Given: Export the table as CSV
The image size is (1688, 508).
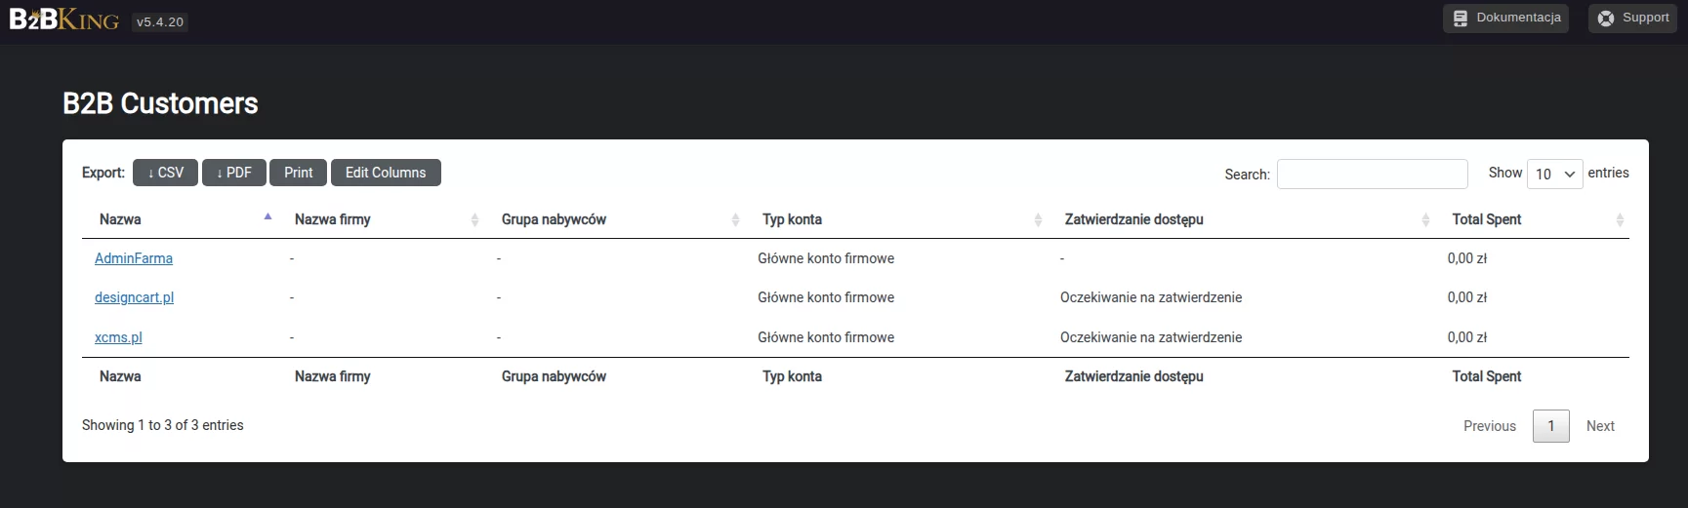Looking at the screenshot, I should [x=166, y=173].
